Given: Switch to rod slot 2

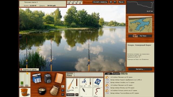Looking at the screenshot, I should [63, 91].
